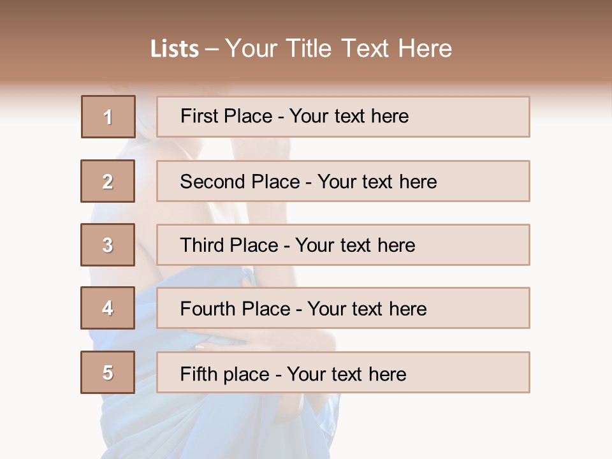The width and height of the screenshot is (612, 459).
Task: Select "Your text here" in the Fourth Place row
Action: pyautogui.click(x=367, y=309)
